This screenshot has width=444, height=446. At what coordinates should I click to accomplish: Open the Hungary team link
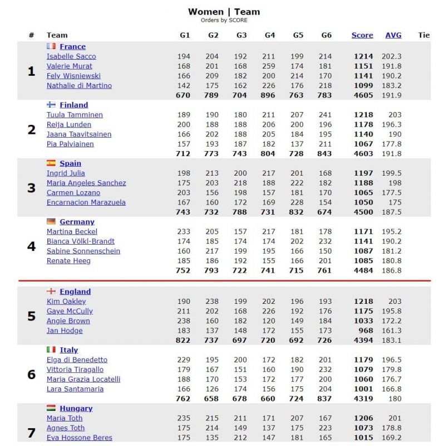click(76, 409)
